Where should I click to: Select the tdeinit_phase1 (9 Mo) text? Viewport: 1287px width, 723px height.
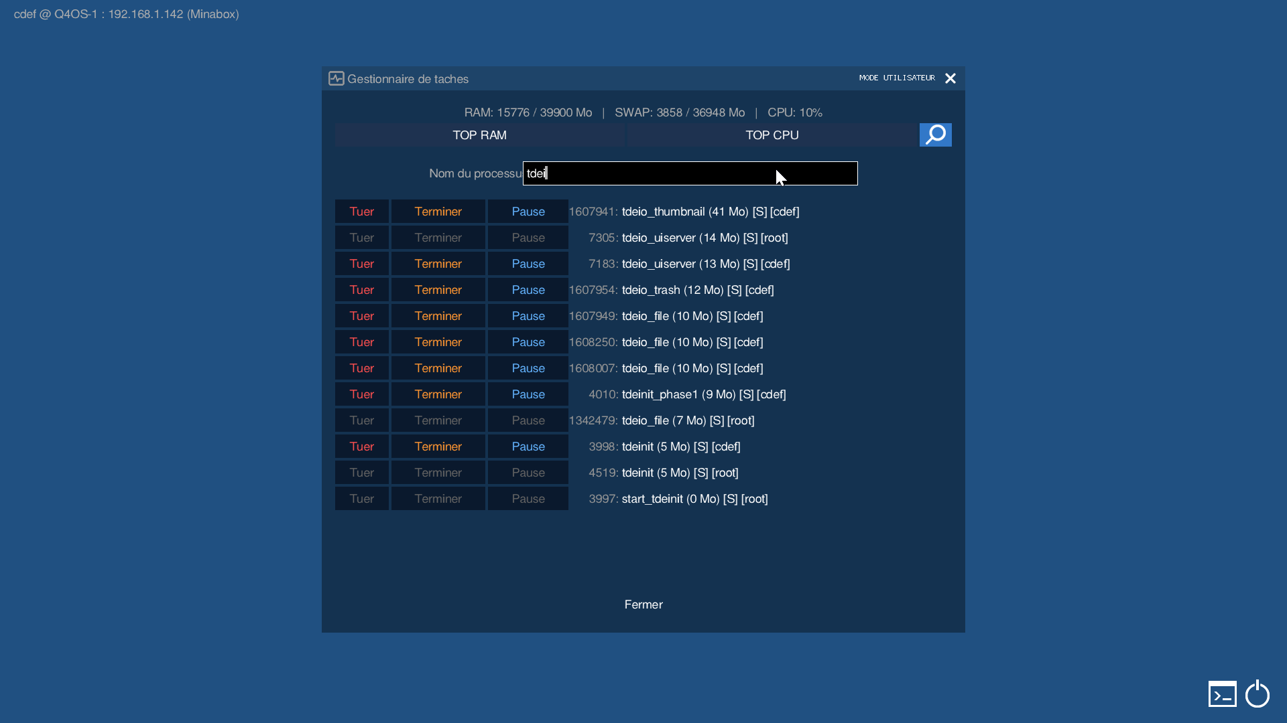coord(704,394)
